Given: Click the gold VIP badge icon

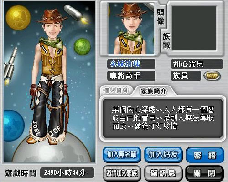Looking at the screenshot, I should (x=212, y=76).
